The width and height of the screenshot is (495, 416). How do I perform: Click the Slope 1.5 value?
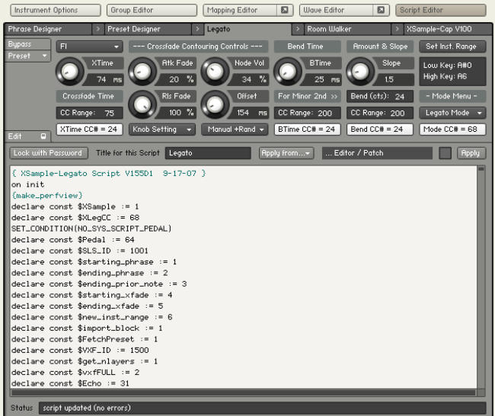tap(394, 79)
